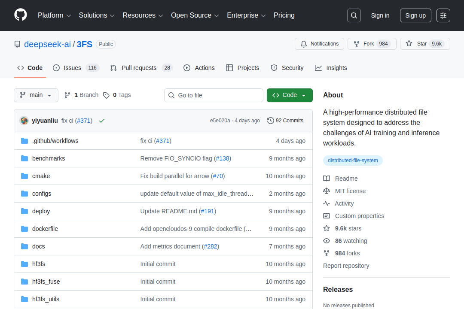Open the command palette icon beside Sign up
Viewport: 464px width, 309px height.
pyautogui.click(x=443, y=15)
